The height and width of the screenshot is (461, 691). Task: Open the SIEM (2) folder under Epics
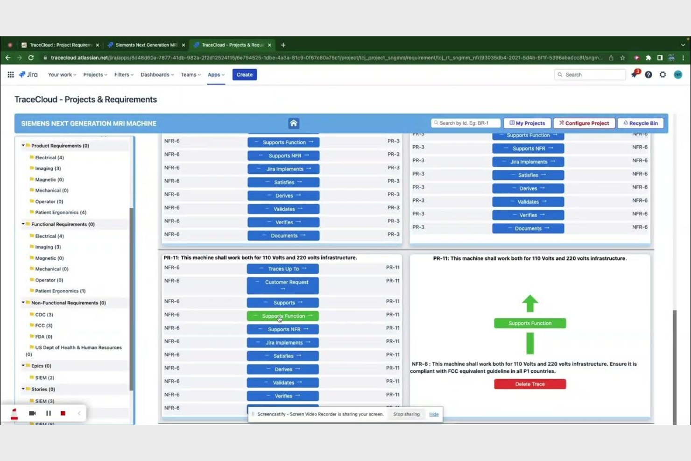coord(45,378)
